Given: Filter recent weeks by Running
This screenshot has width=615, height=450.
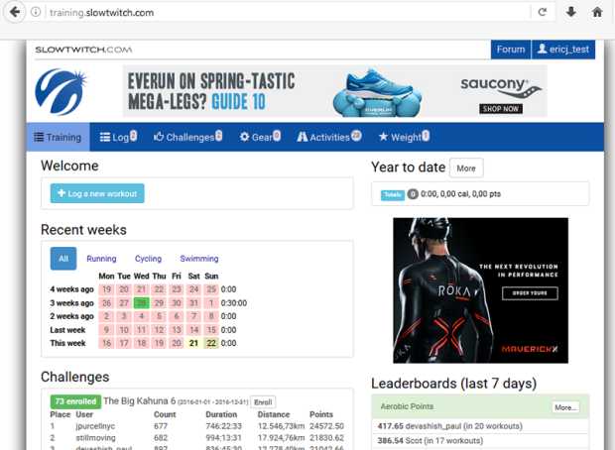Looking at the screenshot, I should point(101,259).
